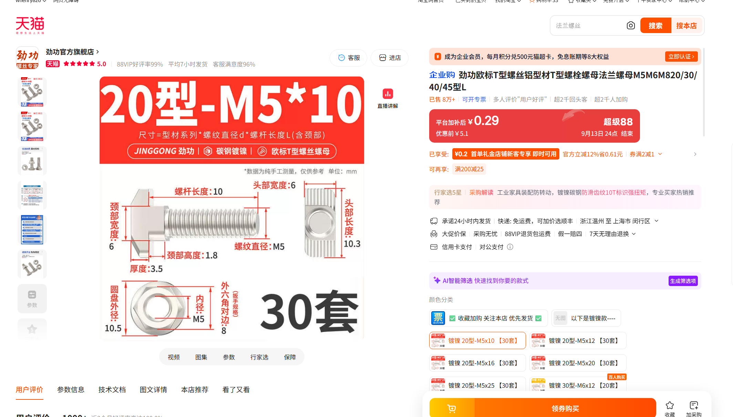Image resolution: width=733 pixels, height=417 pixels.
Task: Click the 领券购买 buy button
Action: pos(565,408)
